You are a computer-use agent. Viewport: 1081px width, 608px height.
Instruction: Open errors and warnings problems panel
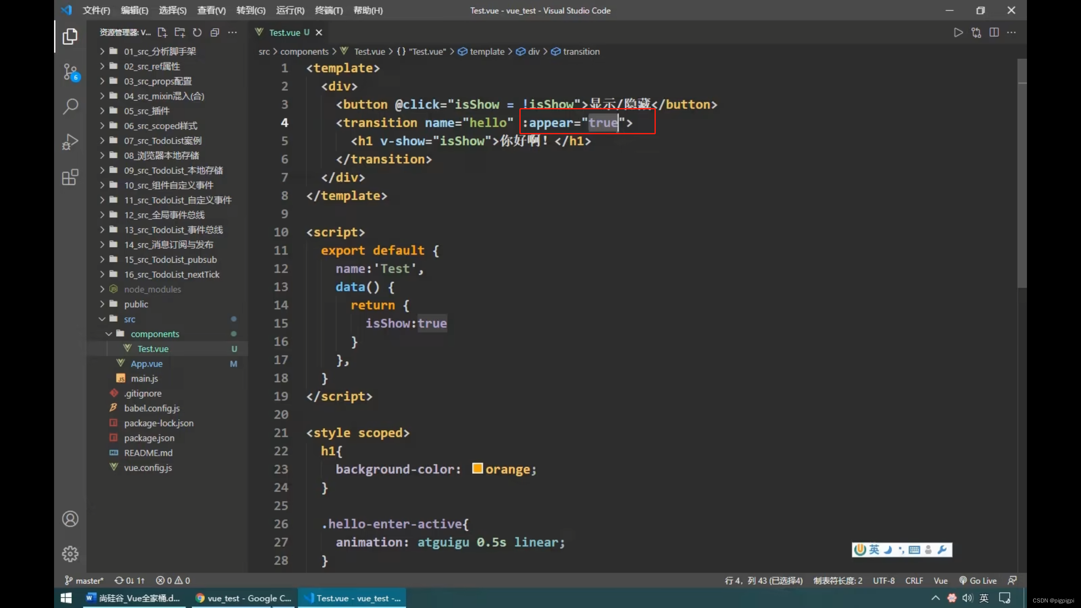click(x=173, y=581)
